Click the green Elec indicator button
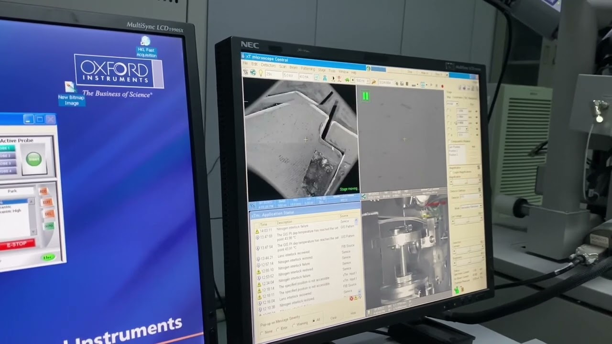The height and width of the screenshot is (344, 612). (48, 258)
